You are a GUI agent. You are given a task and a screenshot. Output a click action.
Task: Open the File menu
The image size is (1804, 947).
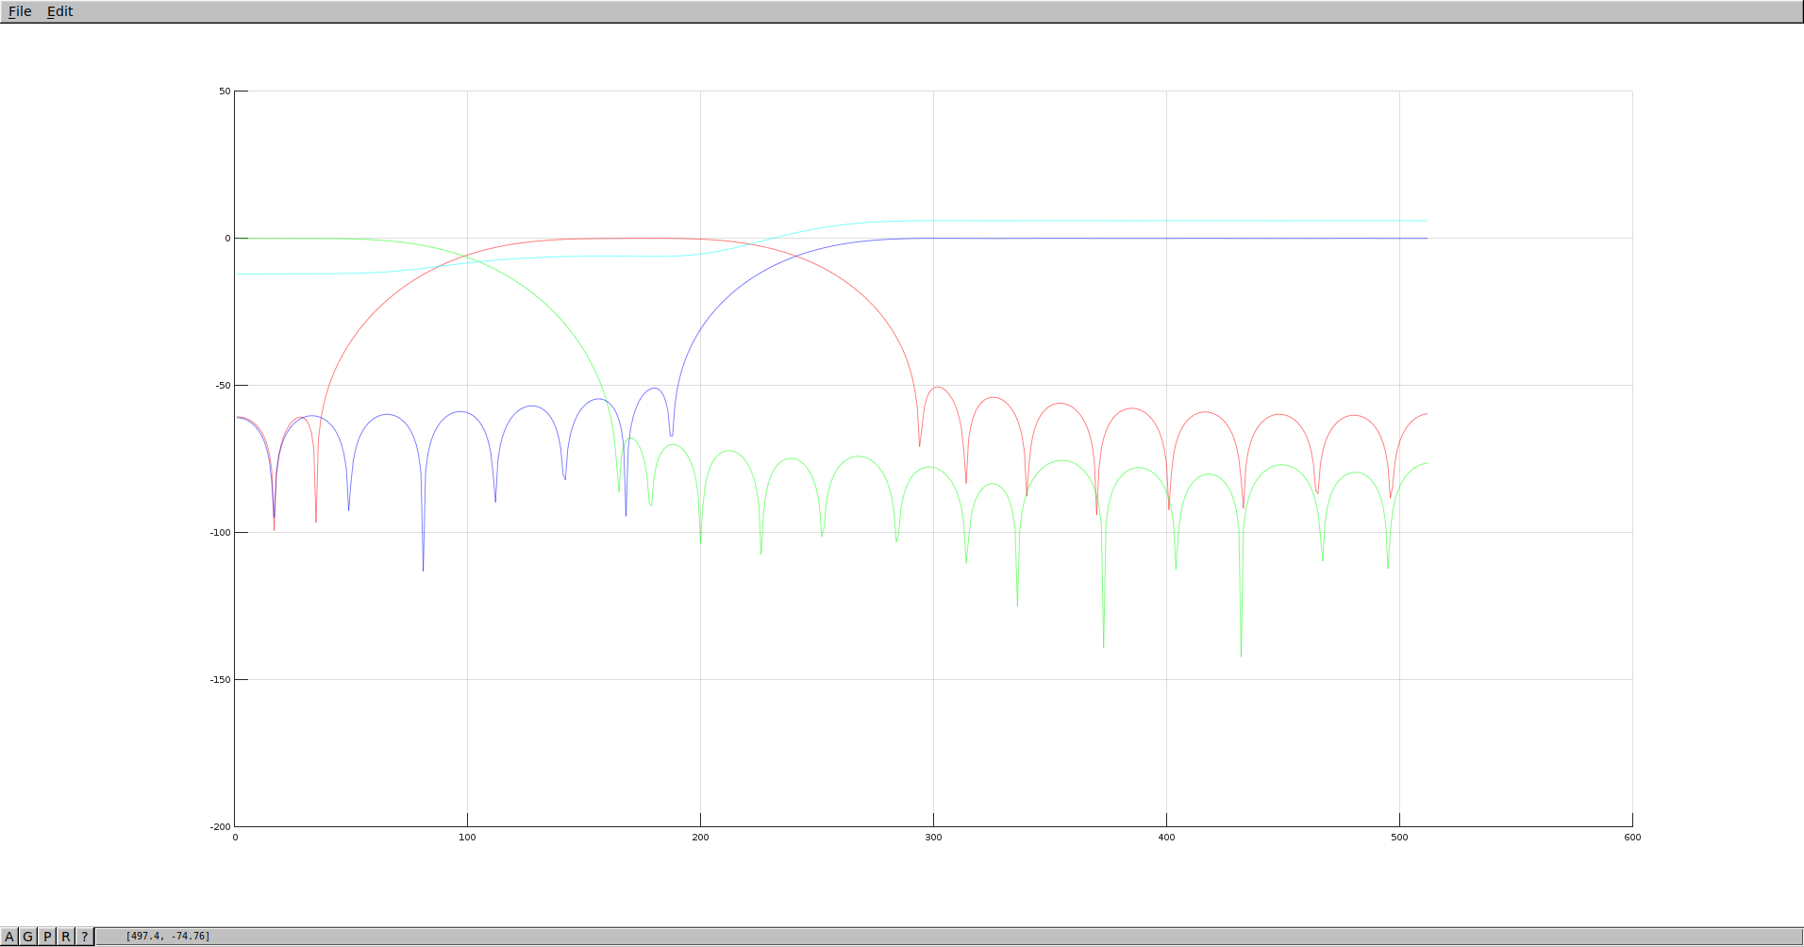tap(20, 11)
